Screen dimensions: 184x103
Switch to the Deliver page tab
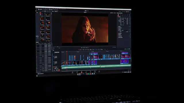[99, 71]
